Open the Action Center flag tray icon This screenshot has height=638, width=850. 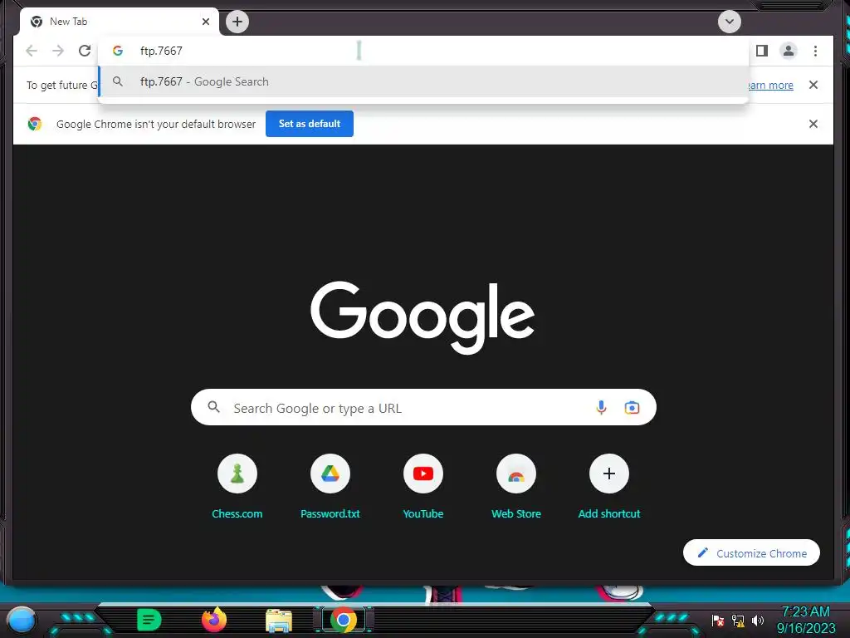point(718,620)
